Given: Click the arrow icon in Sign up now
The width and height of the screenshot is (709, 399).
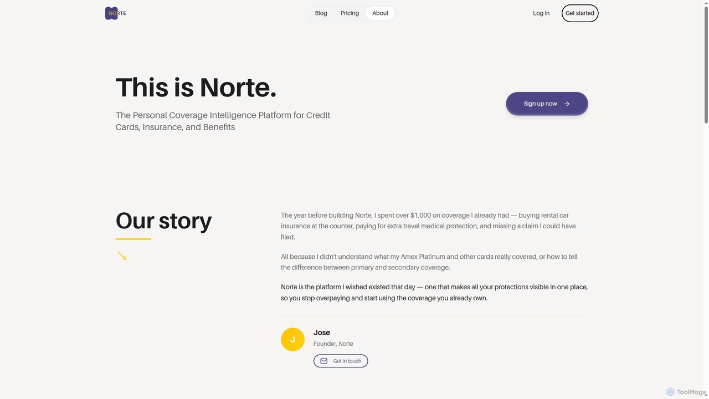Looking at the screenshot, I should pos(567,104).
